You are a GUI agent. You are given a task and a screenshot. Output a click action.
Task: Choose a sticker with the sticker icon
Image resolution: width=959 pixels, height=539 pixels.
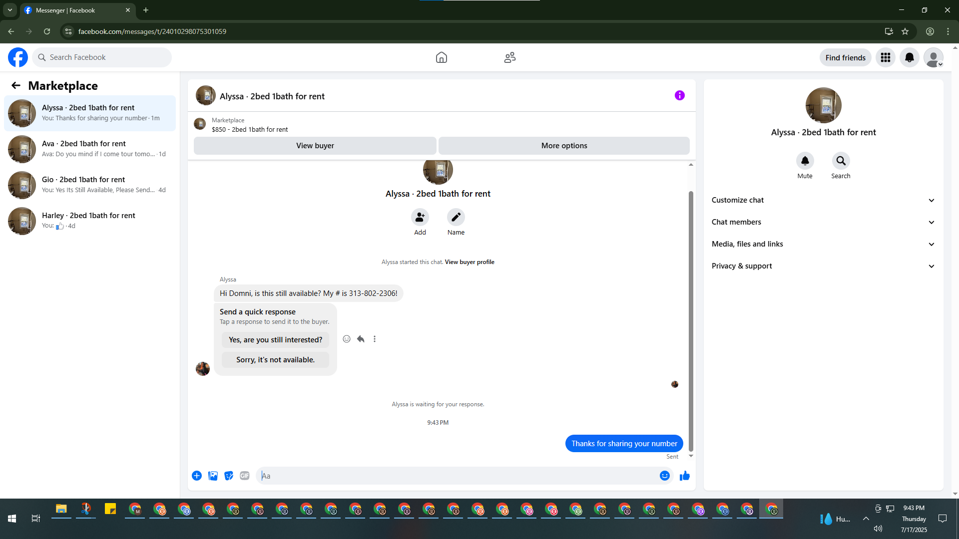pyautogui.click(x=229, y=476)
